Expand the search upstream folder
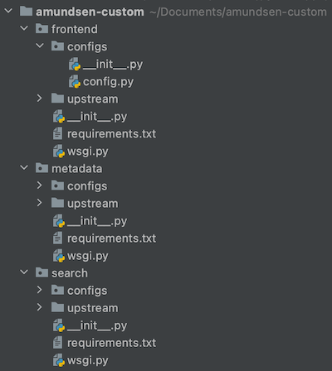The height and width of the screenshot is (371, 332). coord(40,307)
